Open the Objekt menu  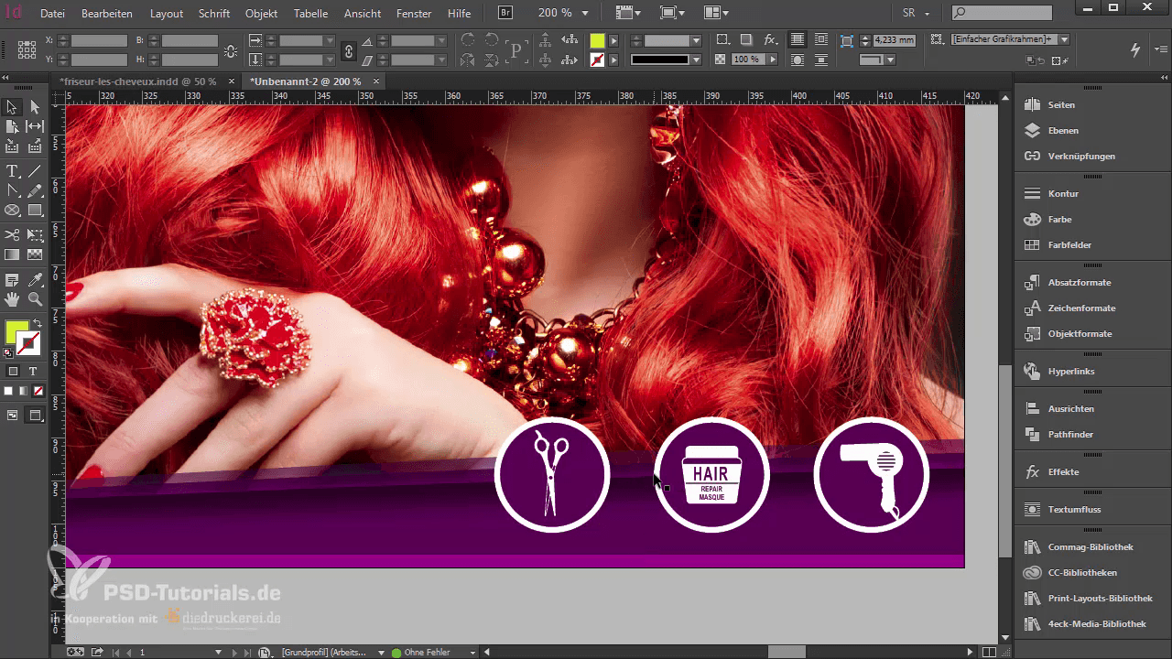pos(261,14)
